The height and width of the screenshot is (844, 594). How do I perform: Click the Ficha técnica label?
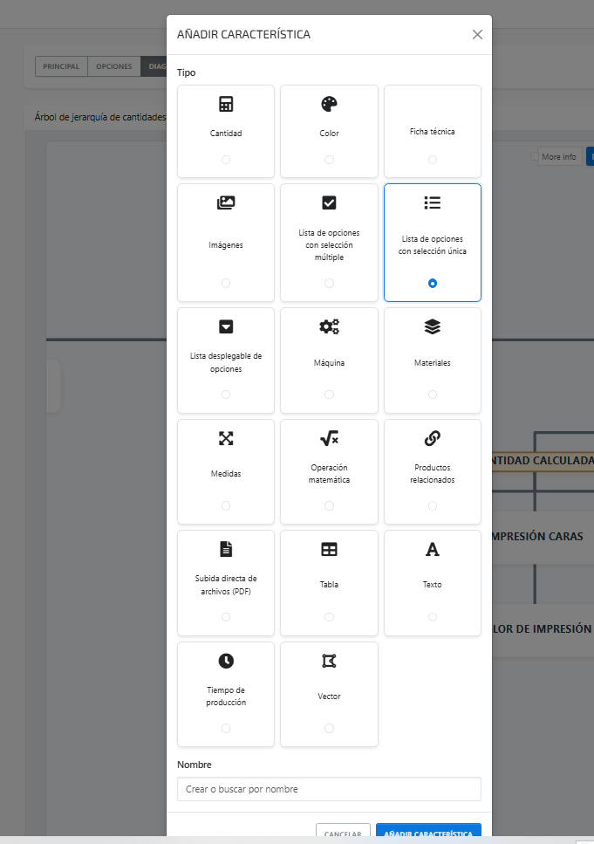point(433,131)
